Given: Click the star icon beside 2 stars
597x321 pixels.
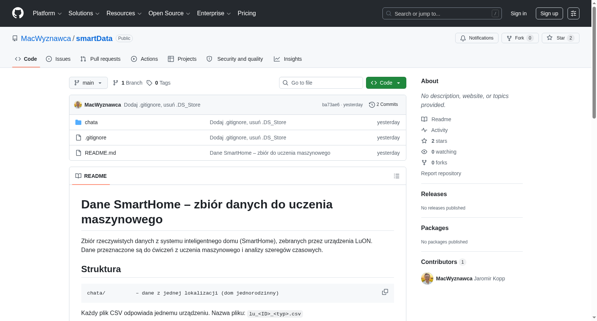Looking at the screenshot, I should tap(424, 141).
